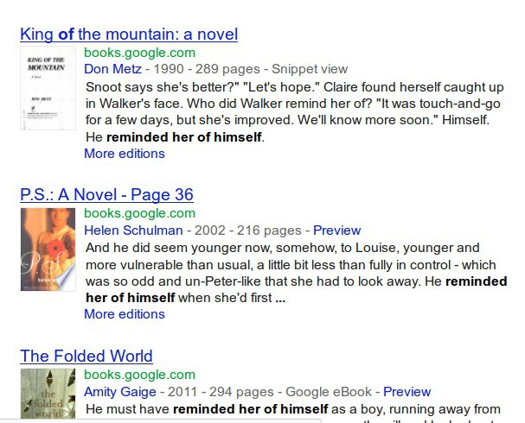The height and width of the screenshot is (423, 525).
Task: Open author Don Metz's link
Action: point(112,69)
